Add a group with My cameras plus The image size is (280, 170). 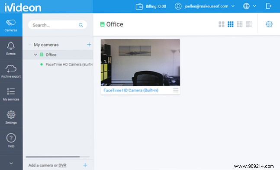click(x=89, y=44)
